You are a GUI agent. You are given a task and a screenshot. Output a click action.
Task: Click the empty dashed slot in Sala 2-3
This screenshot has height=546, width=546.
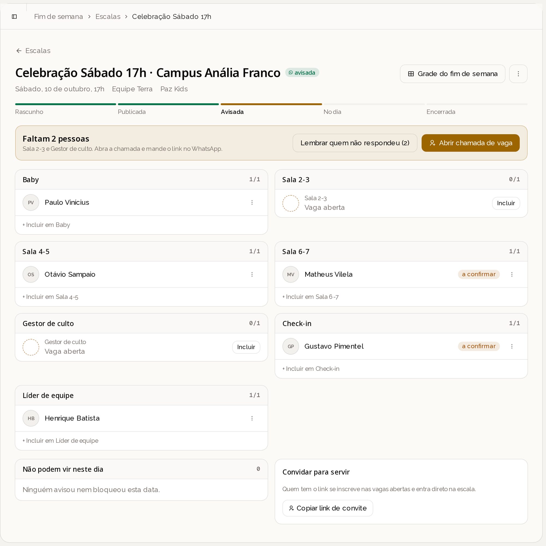[290, 203]
